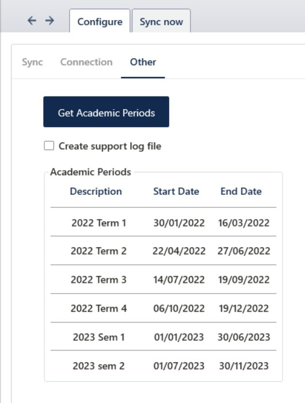Screen dimensions: 305x403
Task: Switch to the Sync now tab
Action: coord(161,21)
